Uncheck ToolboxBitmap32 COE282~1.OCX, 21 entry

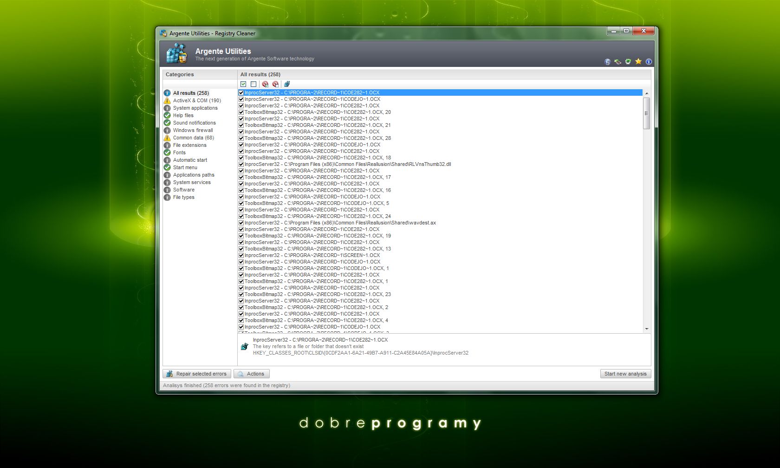(x=241, y=125)
